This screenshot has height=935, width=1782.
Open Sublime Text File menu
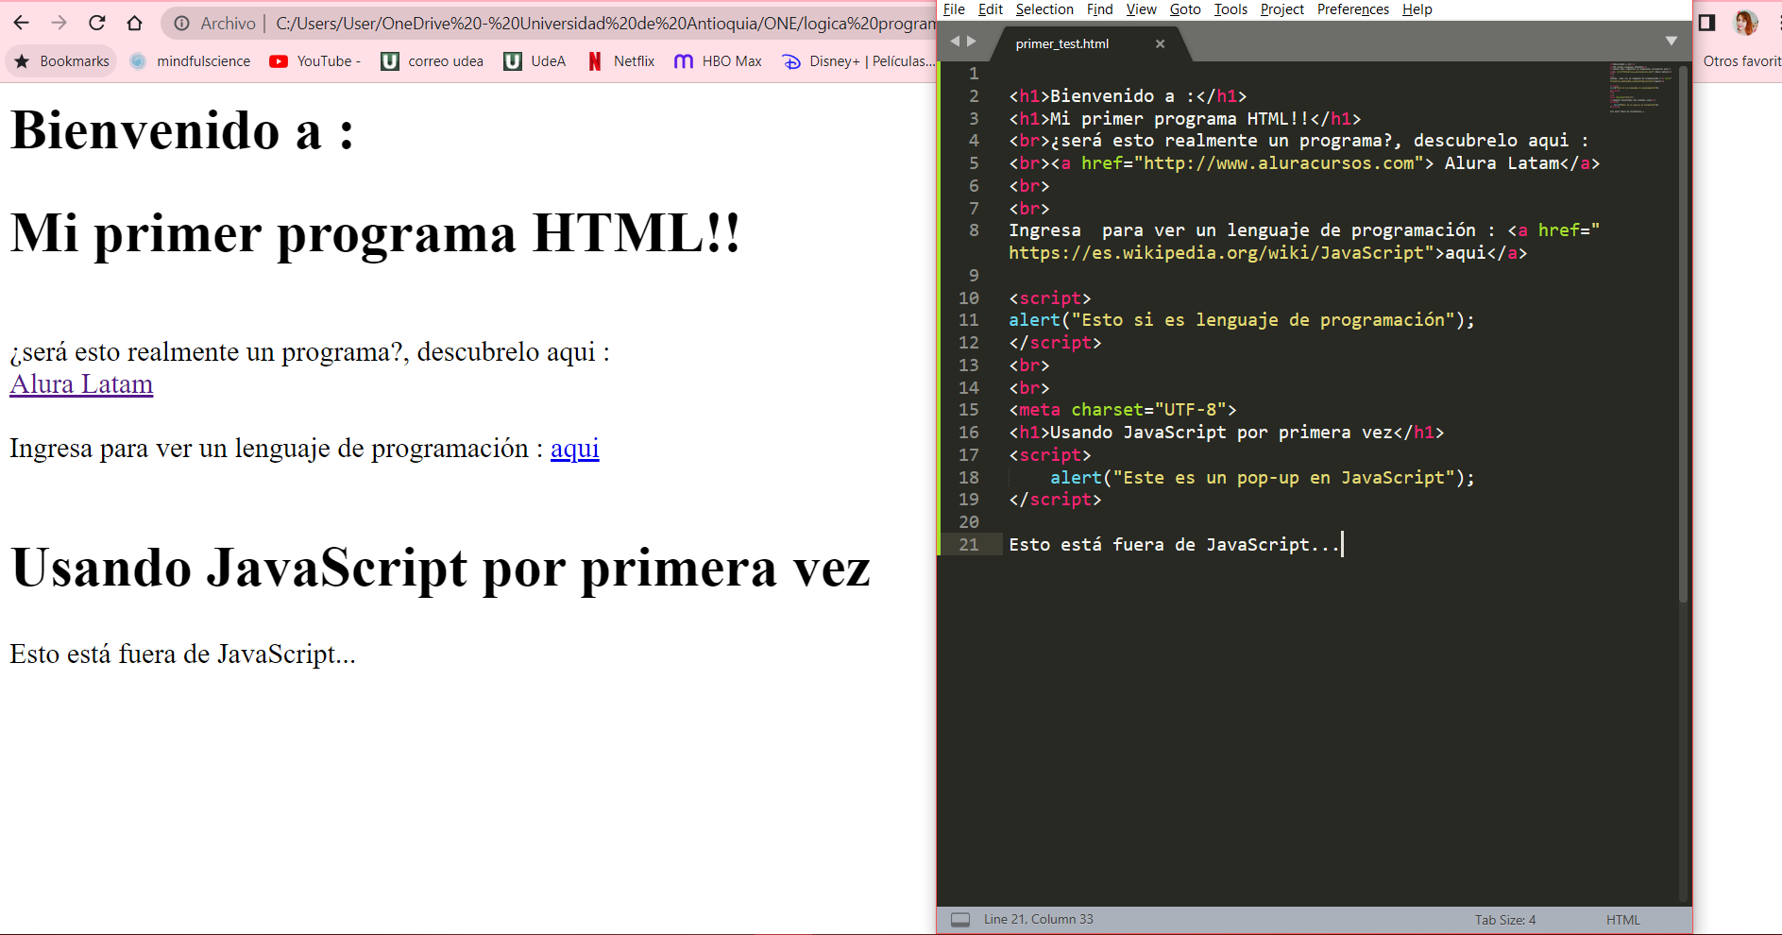tap(954, 9)
